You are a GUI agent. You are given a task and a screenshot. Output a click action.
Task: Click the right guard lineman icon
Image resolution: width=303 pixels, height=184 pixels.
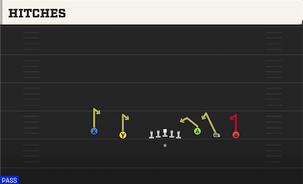click(x=172, y=134)
